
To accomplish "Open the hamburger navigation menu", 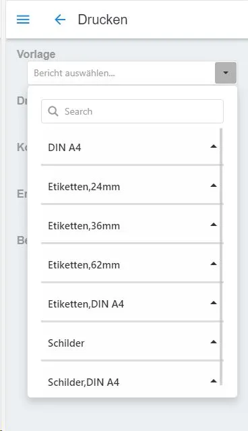I will click(x=23, y=20).
